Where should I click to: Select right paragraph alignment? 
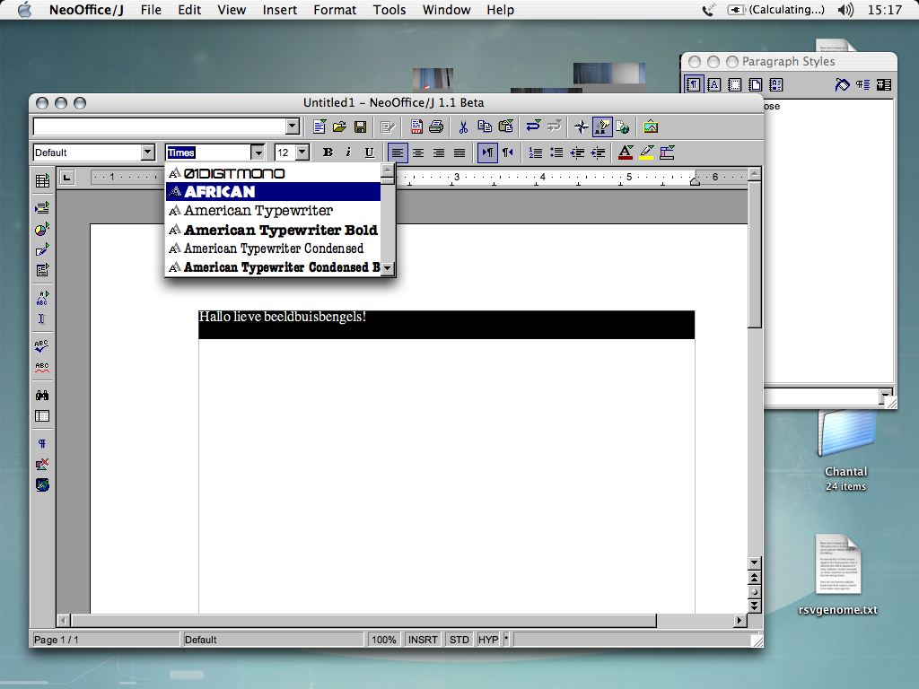click(x=438, y=153)
